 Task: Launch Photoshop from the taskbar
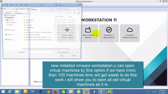[40, 92]
